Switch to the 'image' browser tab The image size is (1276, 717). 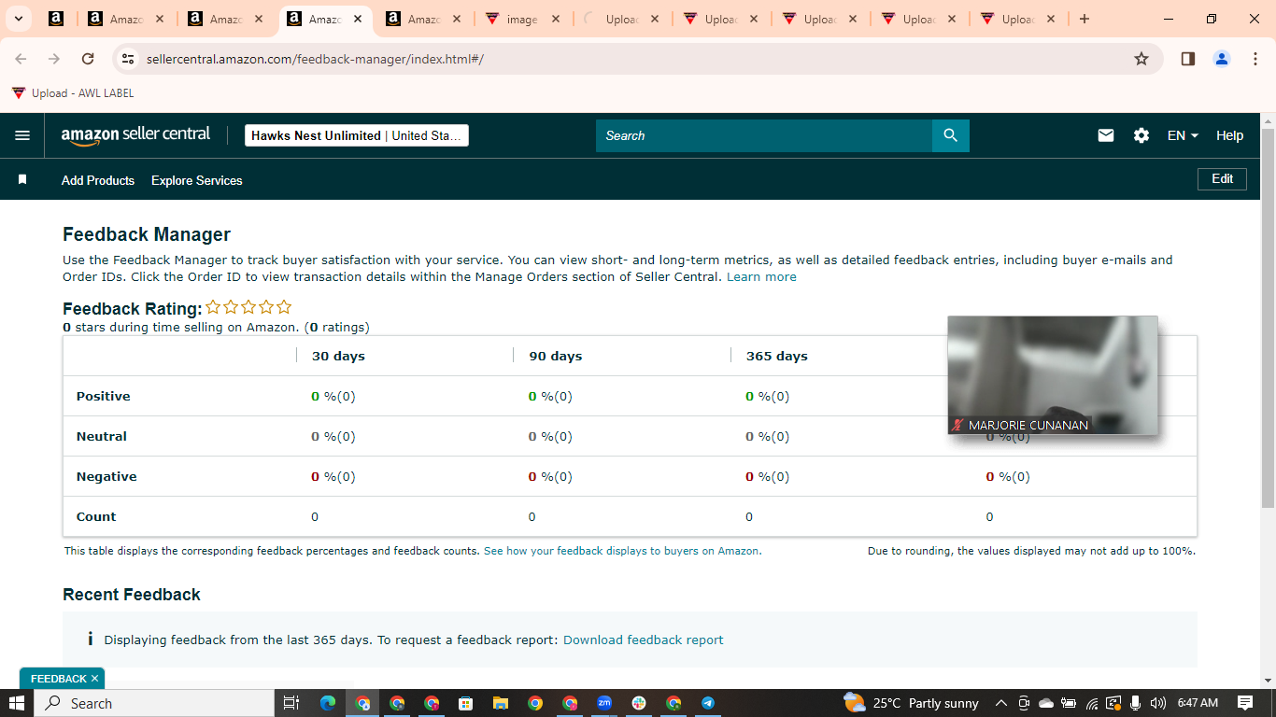click(521, 19)
